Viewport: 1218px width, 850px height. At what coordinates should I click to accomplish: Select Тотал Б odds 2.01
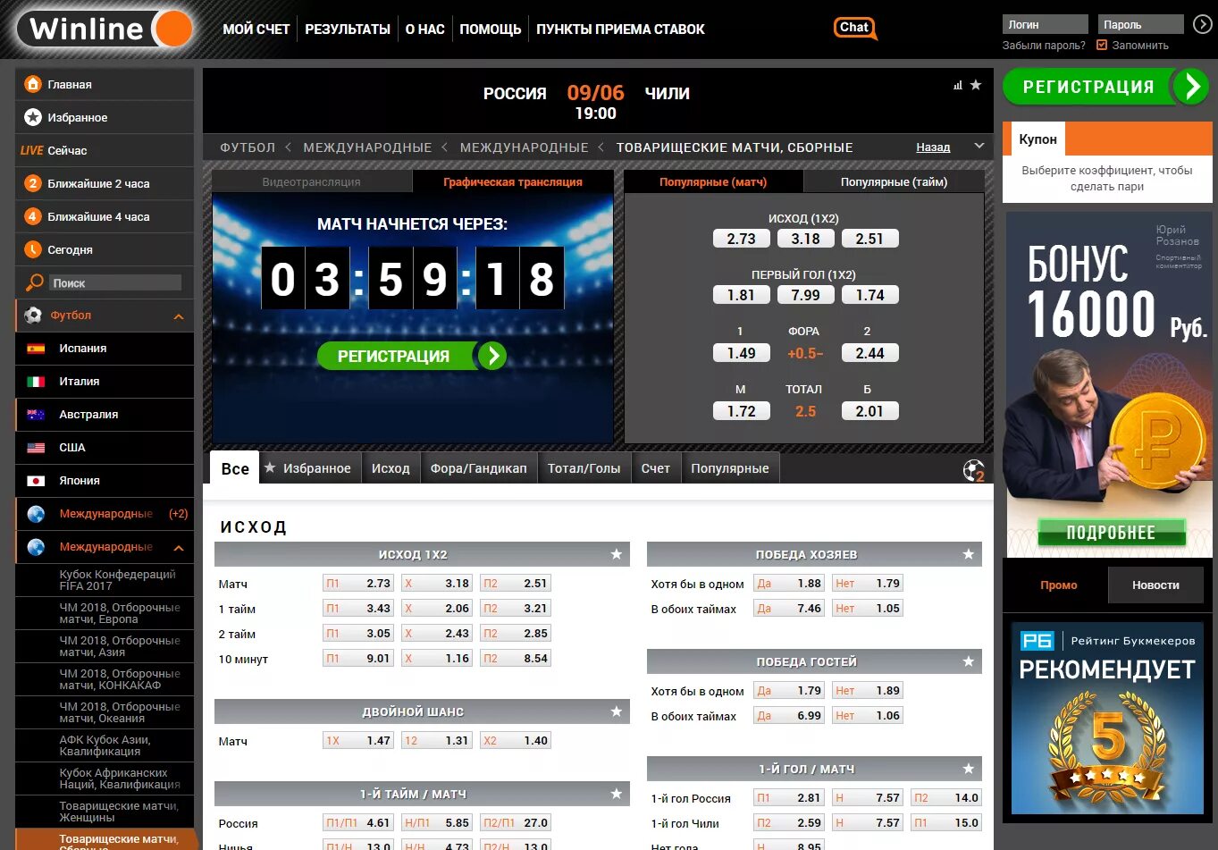[869, 411]
